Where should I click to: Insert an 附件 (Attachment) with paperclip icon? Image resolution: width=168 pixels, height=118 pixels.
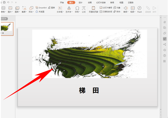(117, 12)
